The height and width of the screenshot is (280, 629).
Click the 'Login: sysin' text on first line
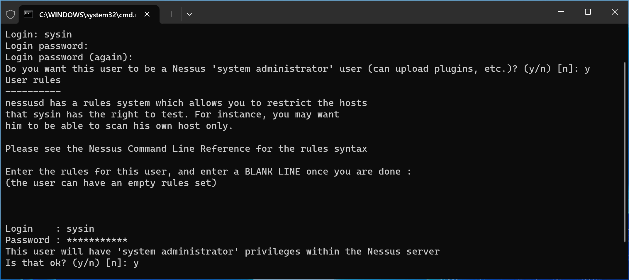tap(38, 35)
